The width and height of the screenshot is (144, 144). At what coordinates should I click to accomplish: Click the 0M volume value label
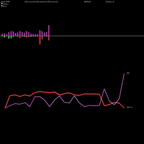click(x=128, y=73)
